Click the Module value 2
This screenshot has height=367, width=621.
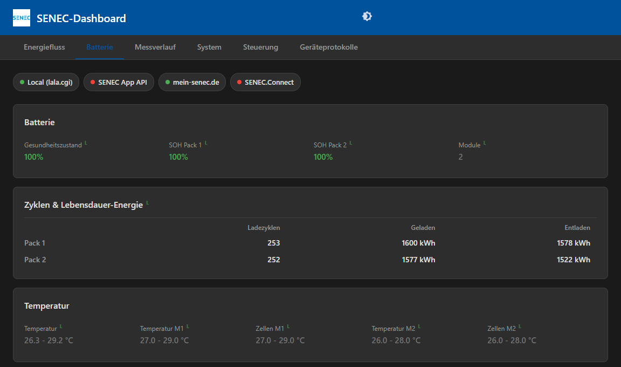pyautogui.click(x=460, y=157)
